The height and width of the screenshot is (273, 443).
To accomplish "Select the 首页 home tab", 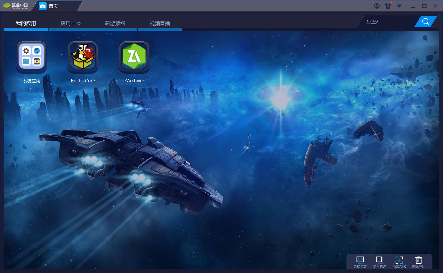I will [x=53, y=6].
